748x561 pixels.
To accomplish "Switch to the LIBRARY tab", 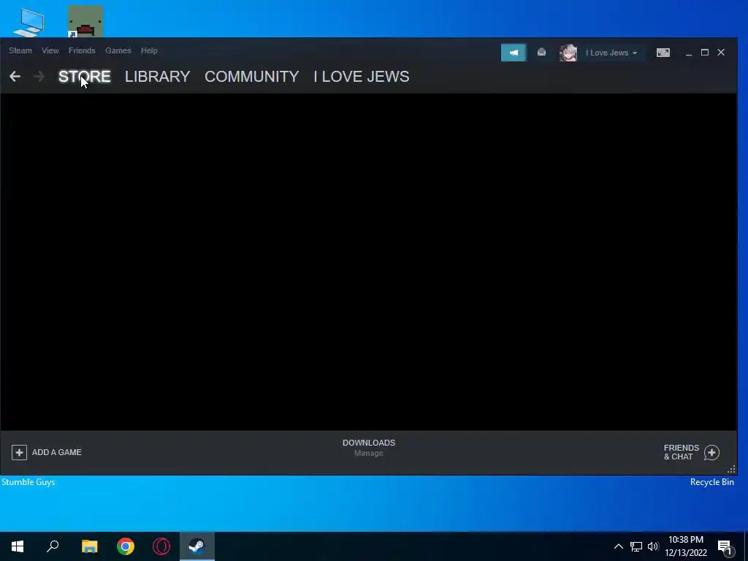I will [158, 76].
